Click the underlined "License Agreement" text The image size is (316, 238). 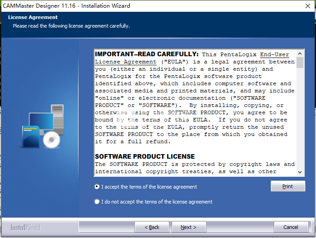point(126,62)
